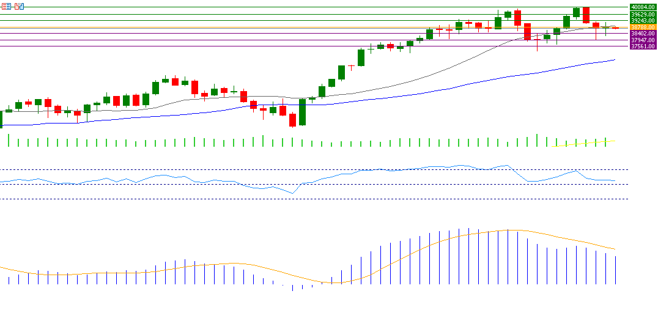Image resolution: width=658 pixels, height=310 pixels.
Task: Click the gray fast moving average line
Action: pos(428,75)
